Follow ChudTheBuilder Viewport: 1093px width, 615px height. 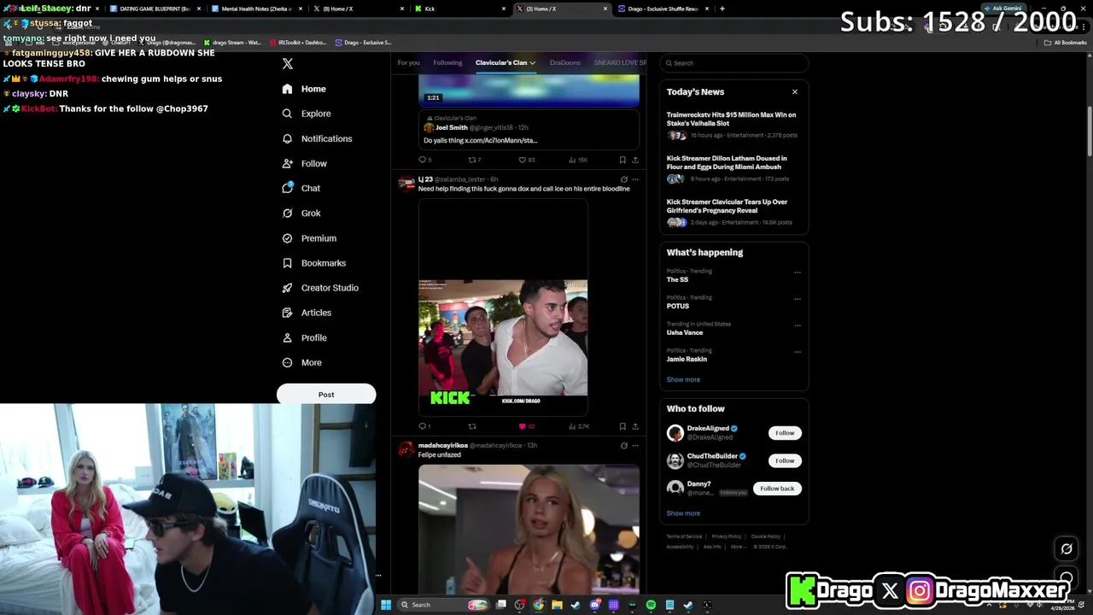coord(785,460)
